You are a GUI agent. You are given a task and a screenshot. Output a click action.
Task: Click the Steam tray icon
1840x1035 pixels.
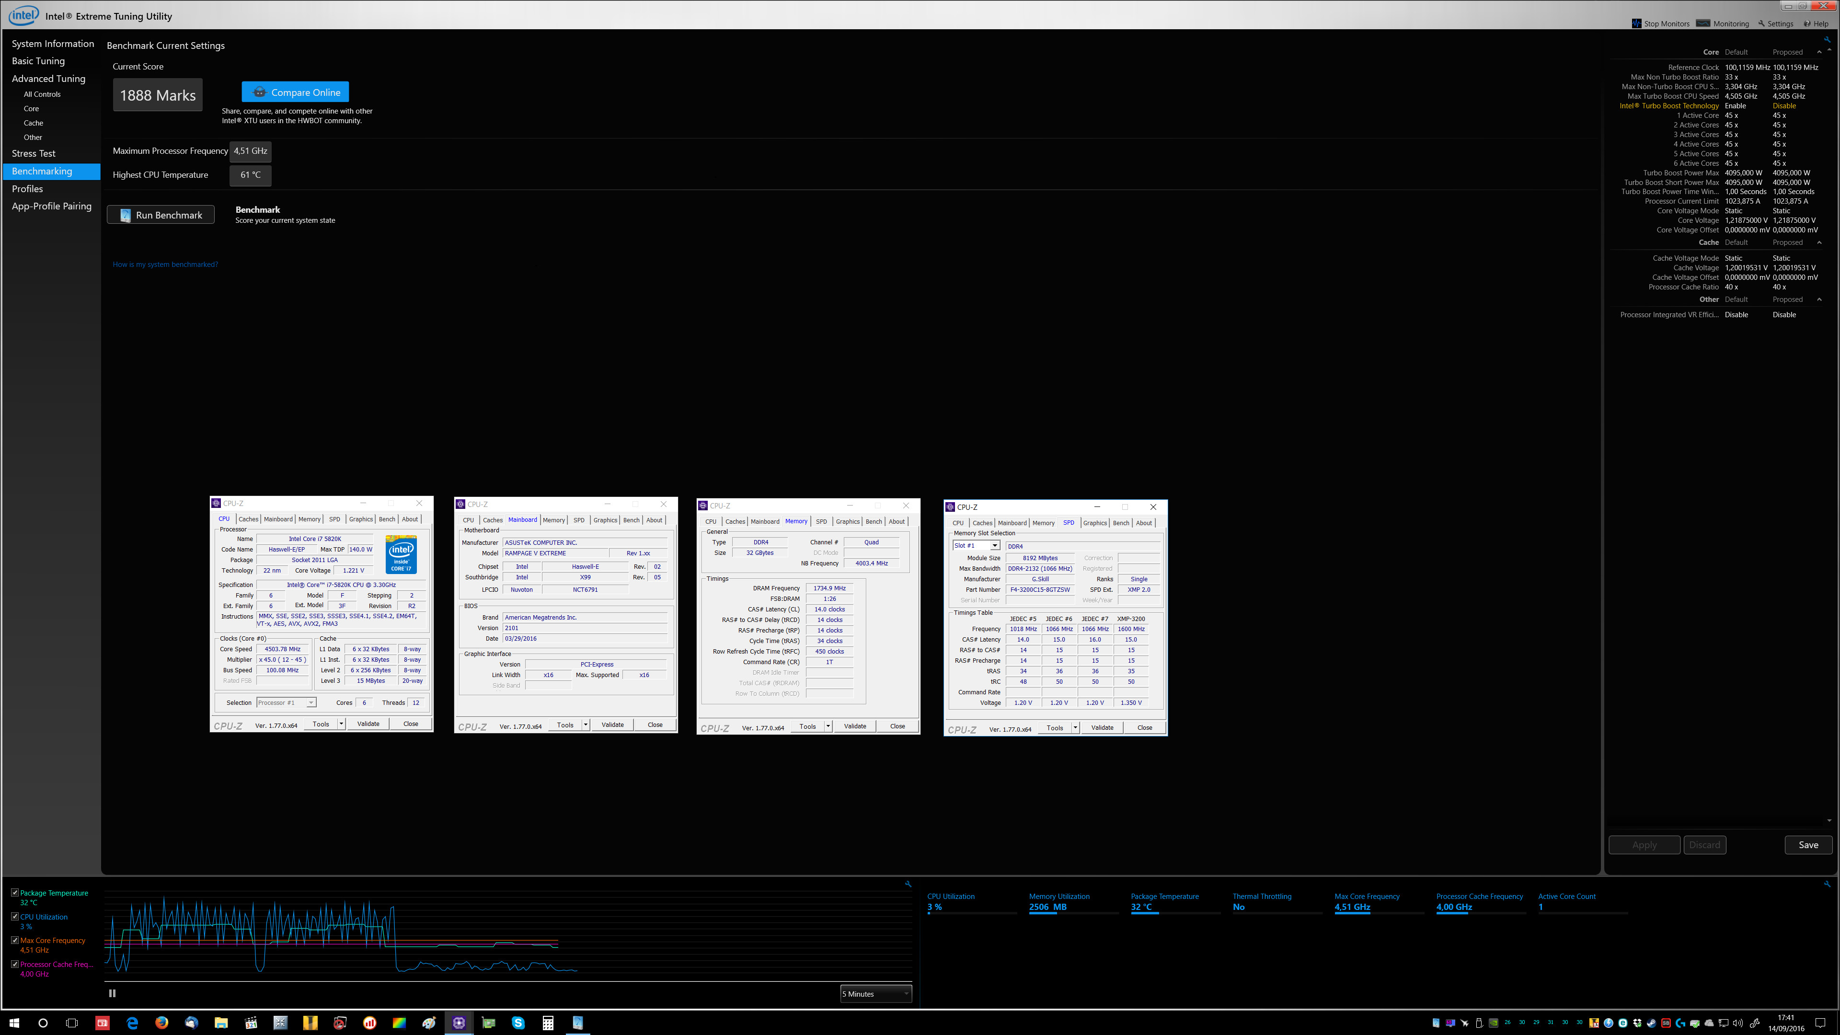tap(1651, 1023)
